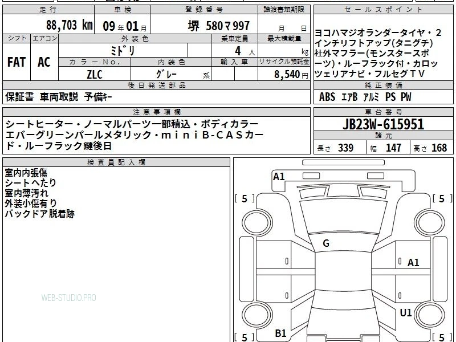456x342 pixels.
Task: Click the line ツェリアナビ・フルセグTV
Action: pos(369,74)
